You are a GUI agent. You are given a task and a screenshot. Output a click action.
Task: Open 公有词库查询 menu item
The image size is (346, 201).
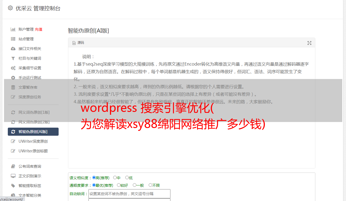click(x=30, y=166)
